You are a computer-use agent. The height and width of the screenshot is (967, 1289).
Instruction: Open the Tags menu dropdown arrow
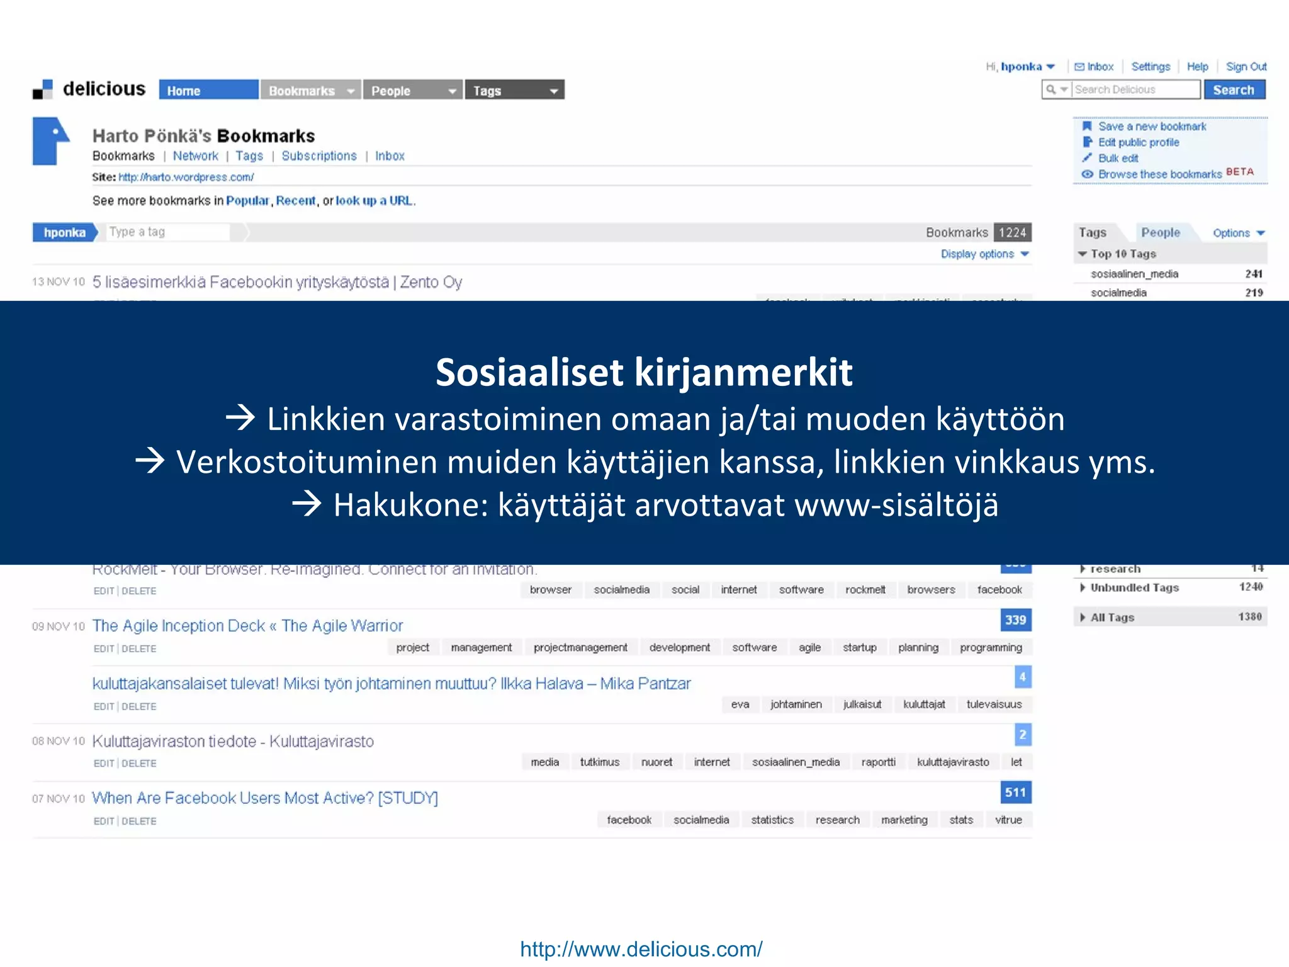point(554,91)
